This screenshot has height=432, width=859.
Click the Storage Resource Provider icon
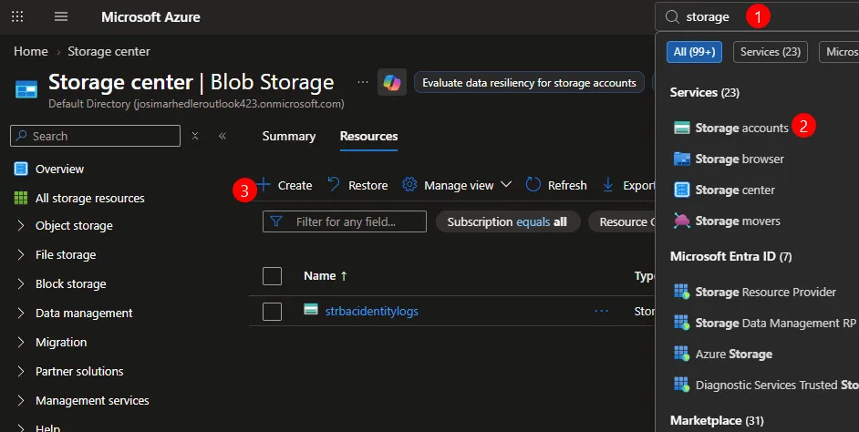(681, 292)
